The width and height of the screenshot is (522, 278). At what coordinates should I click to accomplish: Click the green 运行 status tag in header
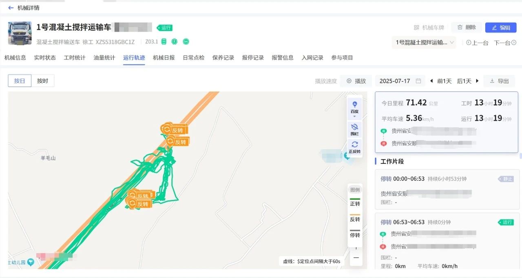[165, 28]
